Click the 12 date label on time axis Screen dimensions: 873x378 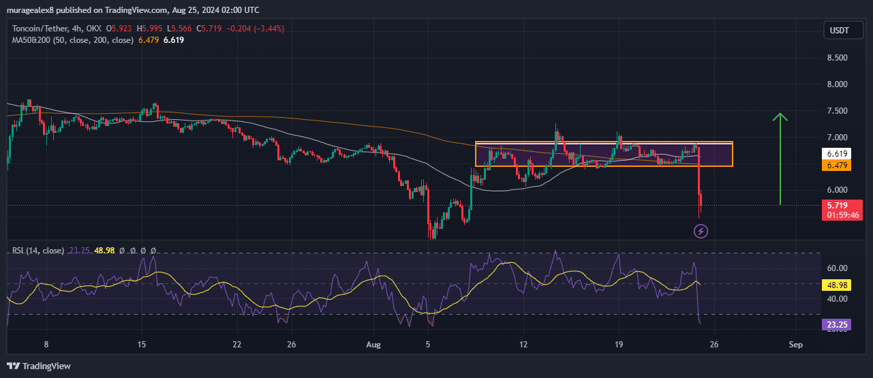(523, 345)
